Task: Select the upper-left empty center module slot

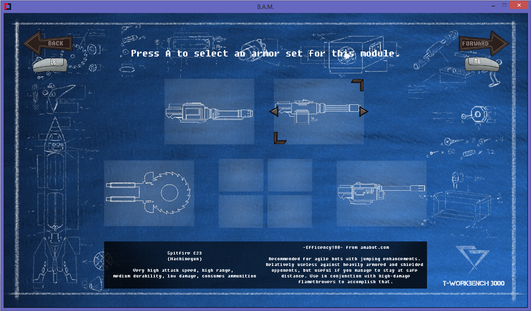Action: click(x=241, y=175)
